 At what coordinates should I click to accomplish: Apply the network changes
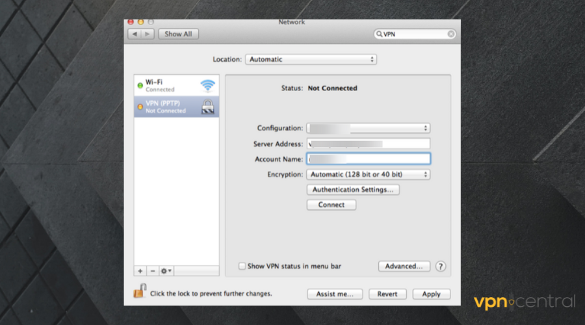432,294
